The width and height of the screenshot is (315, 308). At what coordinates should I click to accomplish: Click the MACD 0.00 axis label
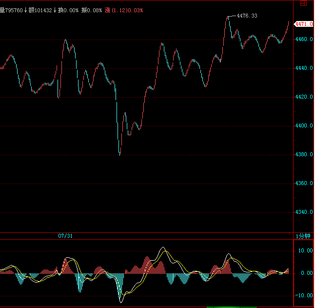(x=306, y=273)
